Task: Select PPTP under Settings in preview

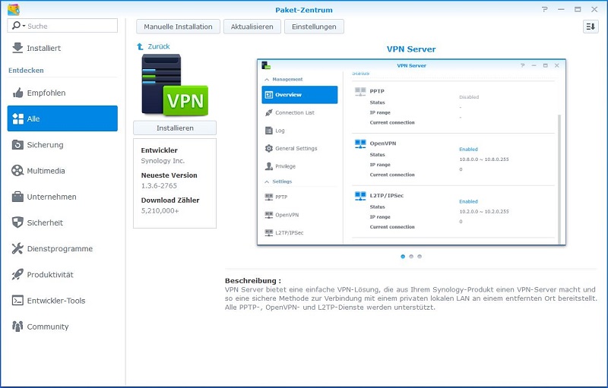Action: click(299, 197)
